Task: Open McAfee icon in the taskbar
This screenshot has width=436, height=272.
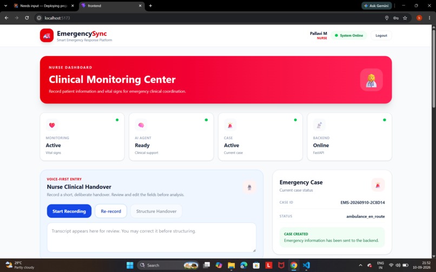Action: [281, 266]
